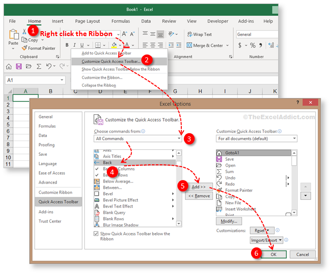Open the Developer ribbon tab
Screen dimensions: 331x274
[x=218, y=21]
